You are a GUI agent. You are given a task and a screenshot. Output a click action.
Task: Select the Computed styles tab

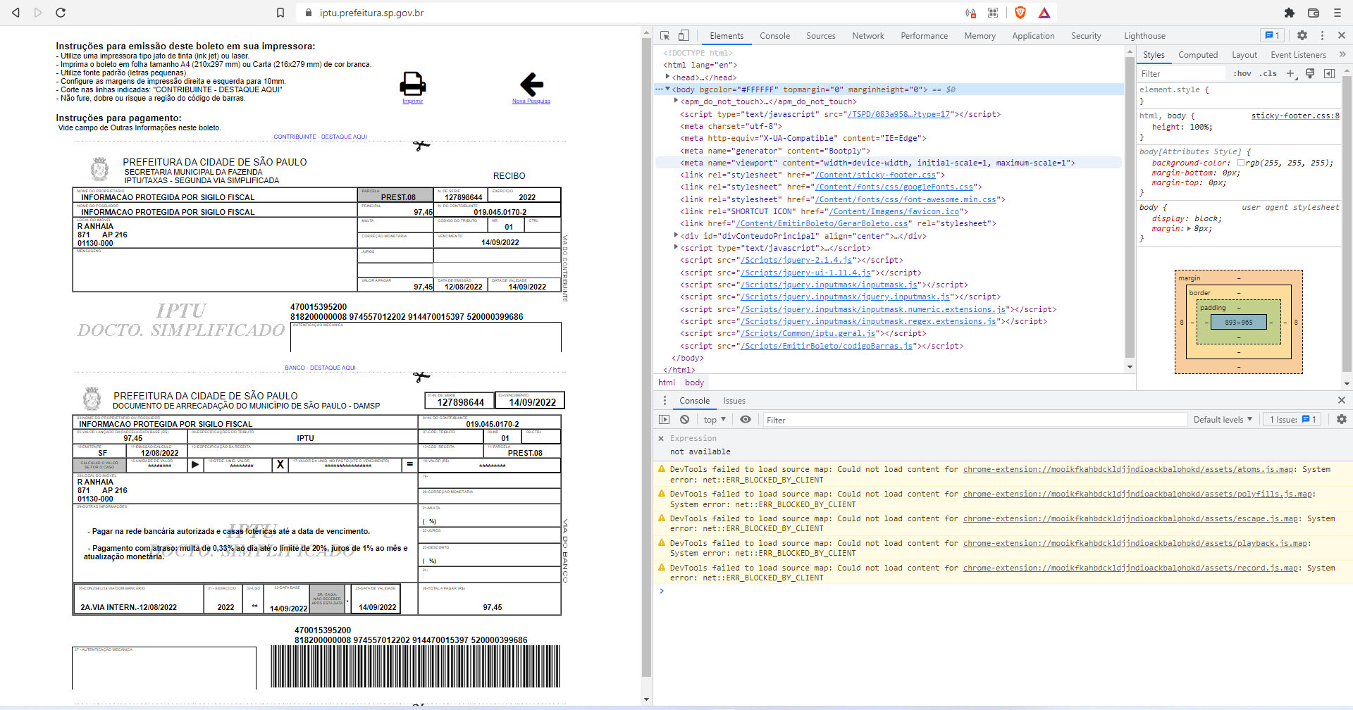tap(1197, 54)
